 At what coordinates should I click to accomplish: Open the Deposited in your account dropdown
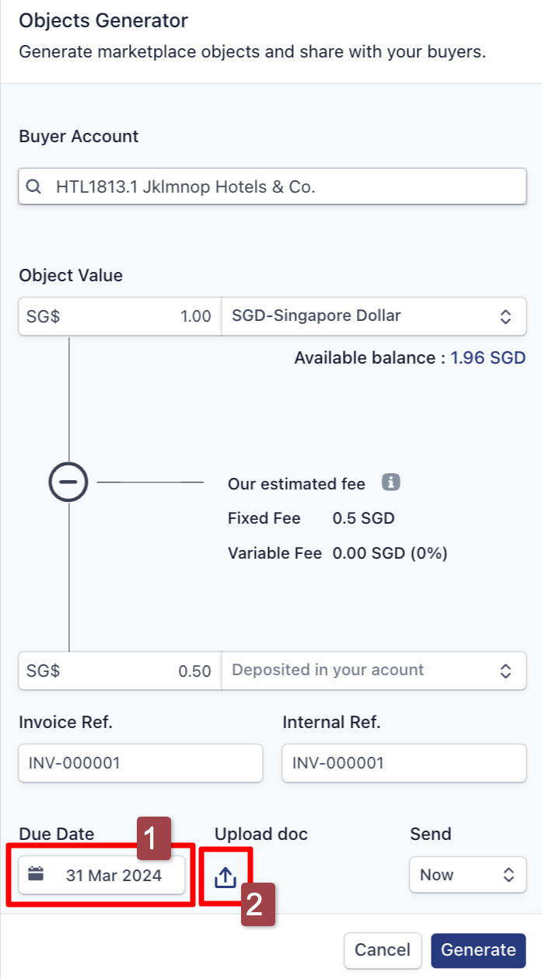tap(374, 670)
